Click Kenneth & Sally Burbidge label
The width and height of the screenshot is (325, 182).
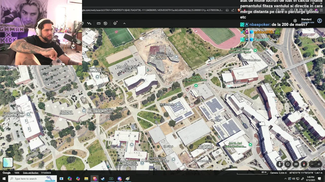point(206,147)
